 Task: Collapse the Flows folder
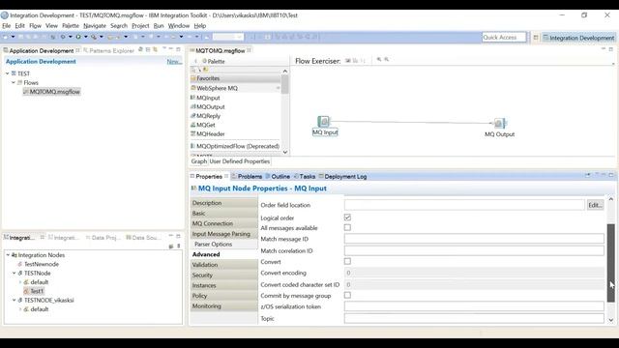click(14, 82)
